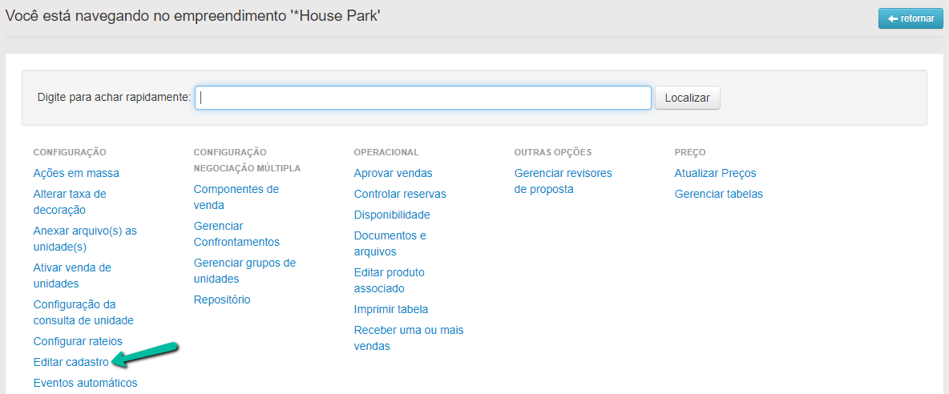
Task: Open Alterar taxa de decoração
Action: pos(70,202)
